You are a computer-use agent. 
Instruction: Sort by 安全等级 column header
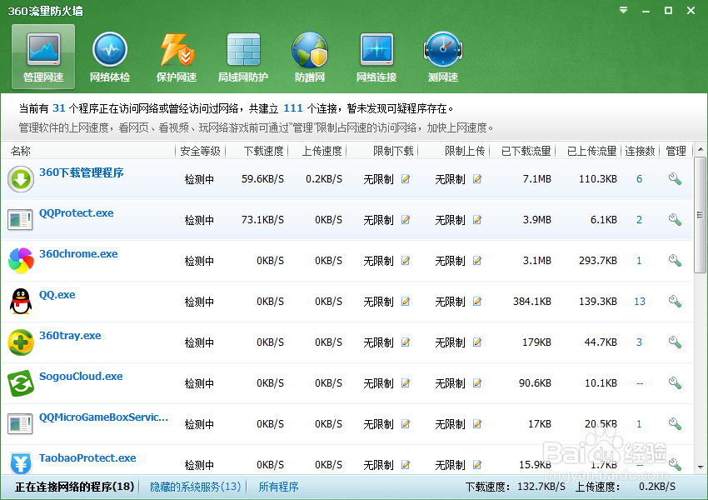coord(200,151)
